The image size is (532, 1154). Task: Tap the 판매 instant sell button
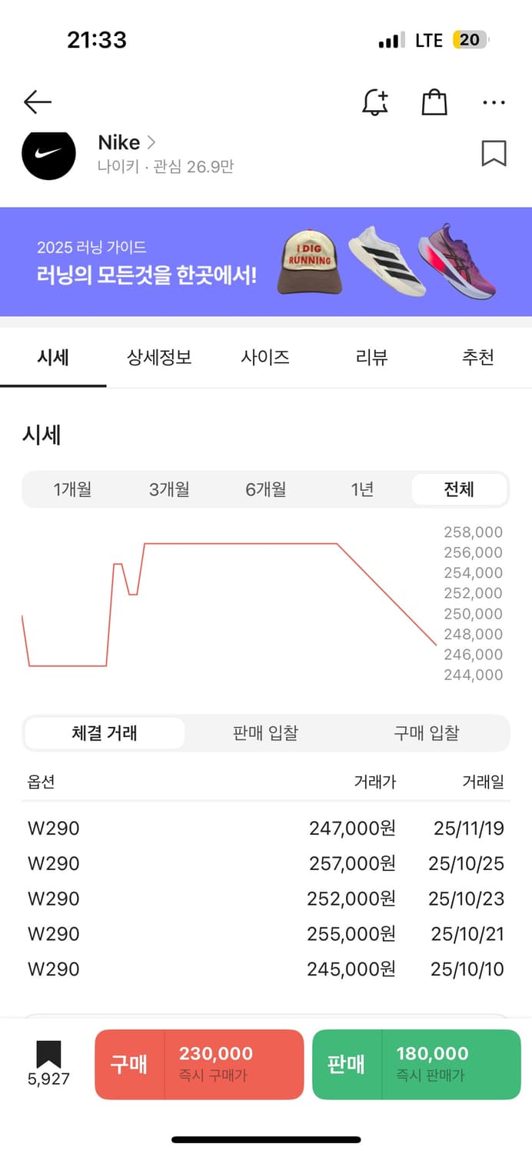pyautogui.click(x=415, y=1064)
